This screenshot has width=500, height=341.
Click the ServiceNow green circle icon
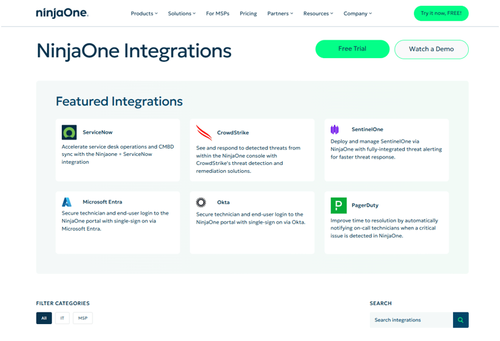point(69,132)
